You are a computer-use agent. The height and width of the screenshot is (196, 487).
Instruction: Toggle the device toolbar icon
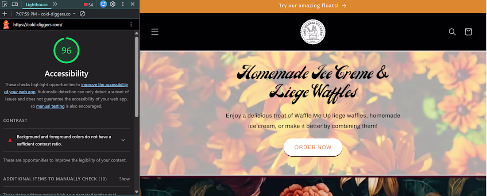[x=15, y=4]
